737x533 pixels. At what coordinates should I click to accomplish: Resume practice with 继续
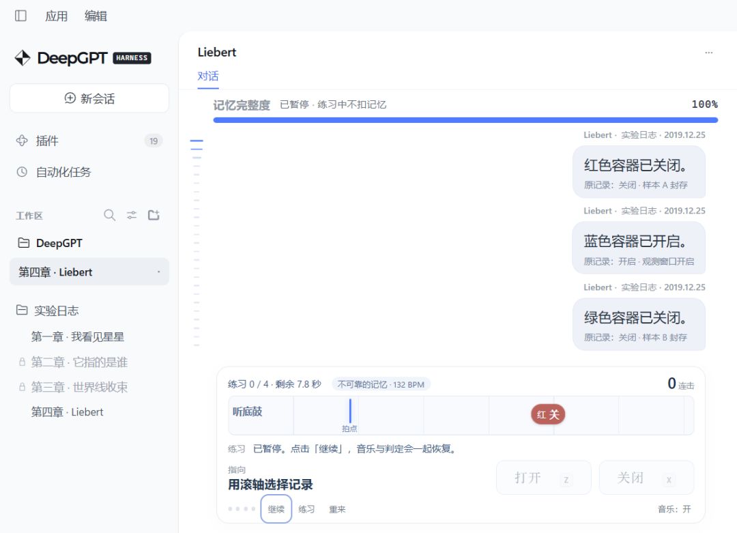[x=276, y=509]
